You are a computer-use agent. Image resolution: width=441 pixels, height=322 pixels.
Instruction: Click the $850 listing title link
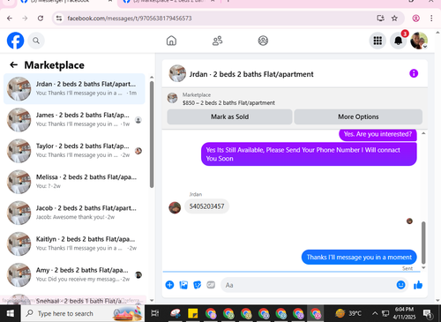pos(228,103)
